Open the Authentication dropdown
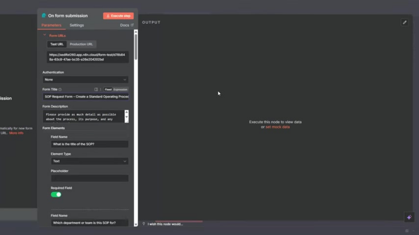The width and height of the screenshot is (419, 235). click(85, 79)
